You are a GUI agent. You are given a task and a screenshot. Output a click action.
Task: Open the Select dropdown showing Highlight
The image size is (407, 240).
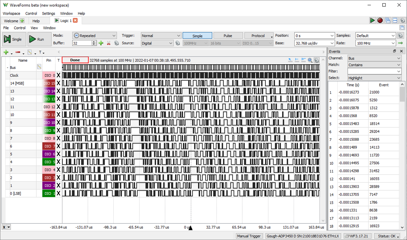(x=374, y=78)
